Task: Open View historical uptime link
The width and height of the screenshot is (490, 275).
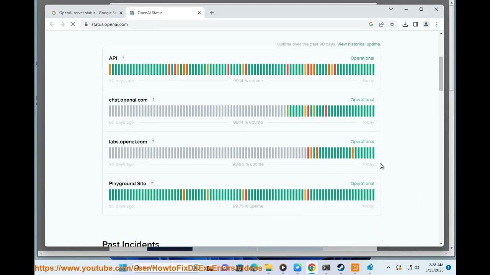Action: click(359, 44)
